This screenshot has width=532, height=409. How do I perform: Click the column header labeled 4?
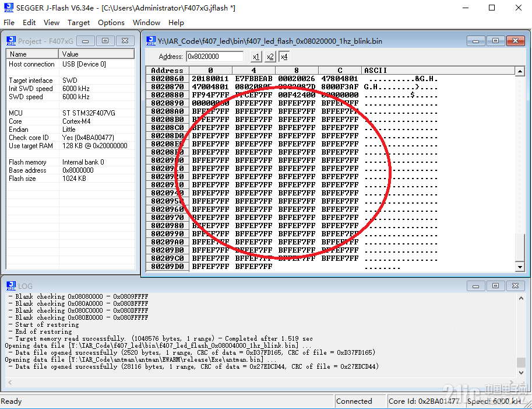pos(254,71)
